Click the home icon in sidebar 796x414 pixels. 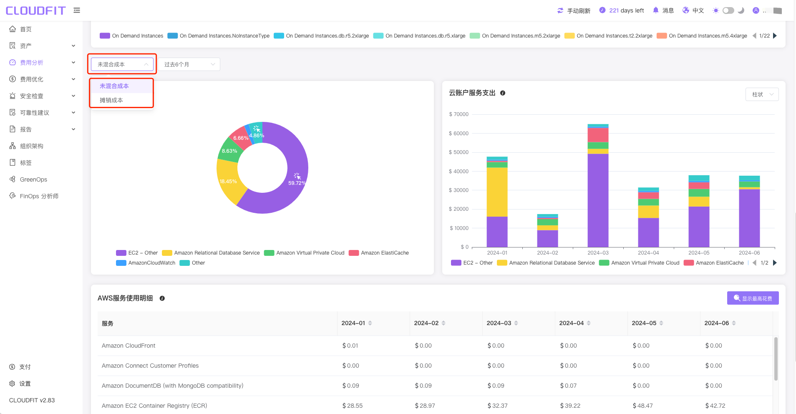[x=13, y=29]
